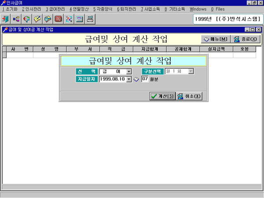Click the printer toolbar icon
This screenshot has height=198, width=264.
tap(90, 19)
